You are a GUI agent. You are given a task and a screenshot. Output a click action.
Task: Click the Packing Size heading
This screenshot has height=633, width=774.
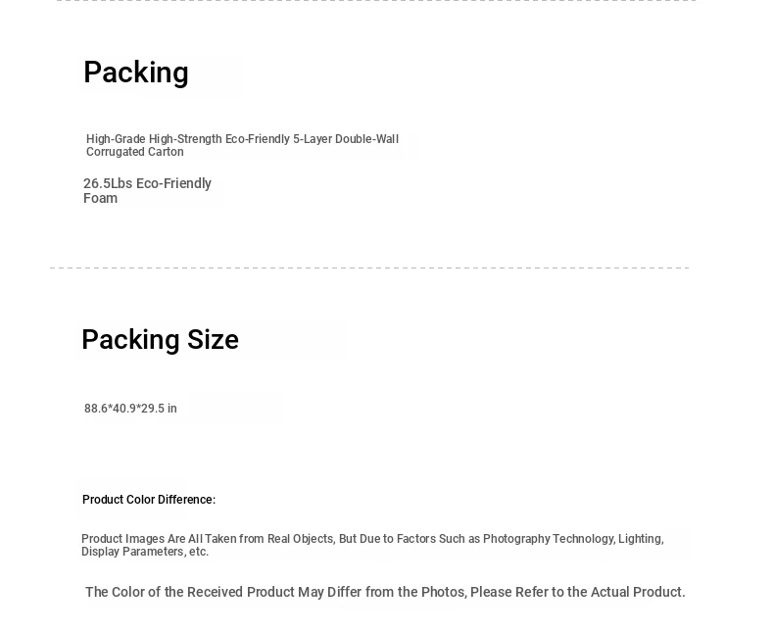coord(161,340)
